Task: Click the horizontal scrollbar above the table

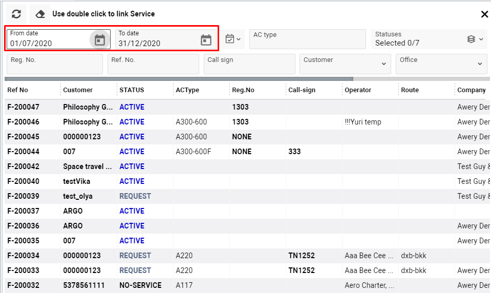Action: coord(179,79)
